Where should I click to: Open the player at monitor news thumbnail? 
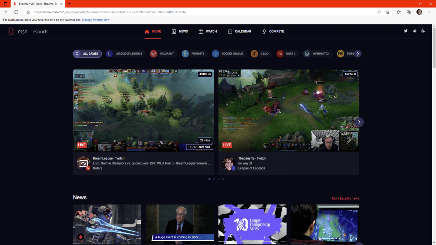(x=325, y=224)
